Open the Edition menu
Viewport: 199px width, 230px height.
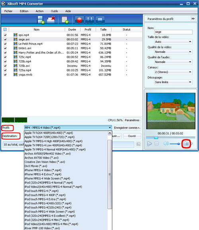[24, 11]
